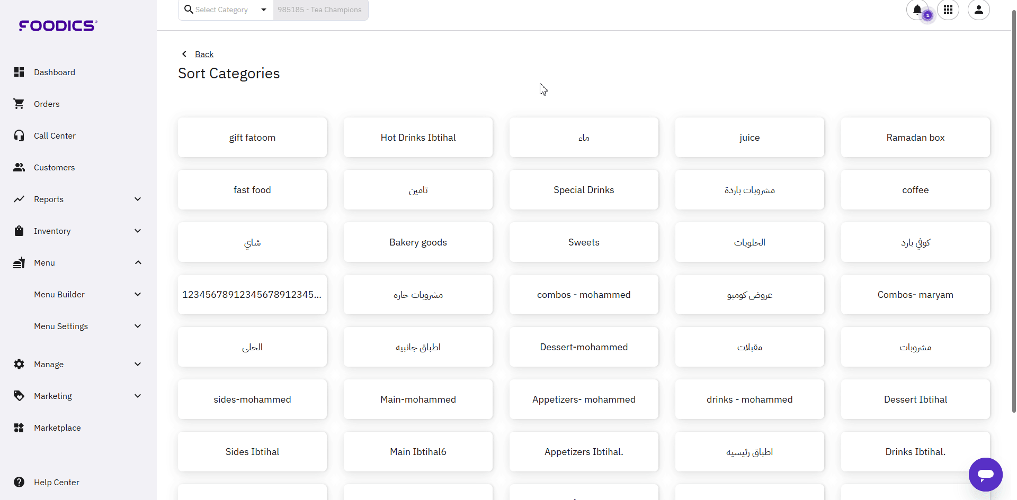Open the user profile icon
This screenshot has height=500, width=1017.
coord(979,10)
